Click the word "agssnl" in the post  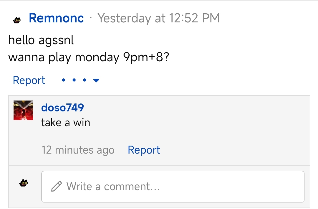(56, 40)
